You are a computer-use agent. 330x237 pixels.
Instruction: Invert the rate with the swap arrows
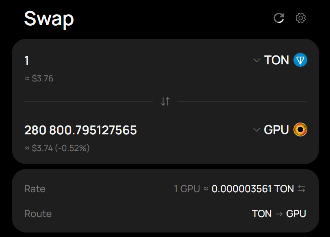tap(302, 189)
